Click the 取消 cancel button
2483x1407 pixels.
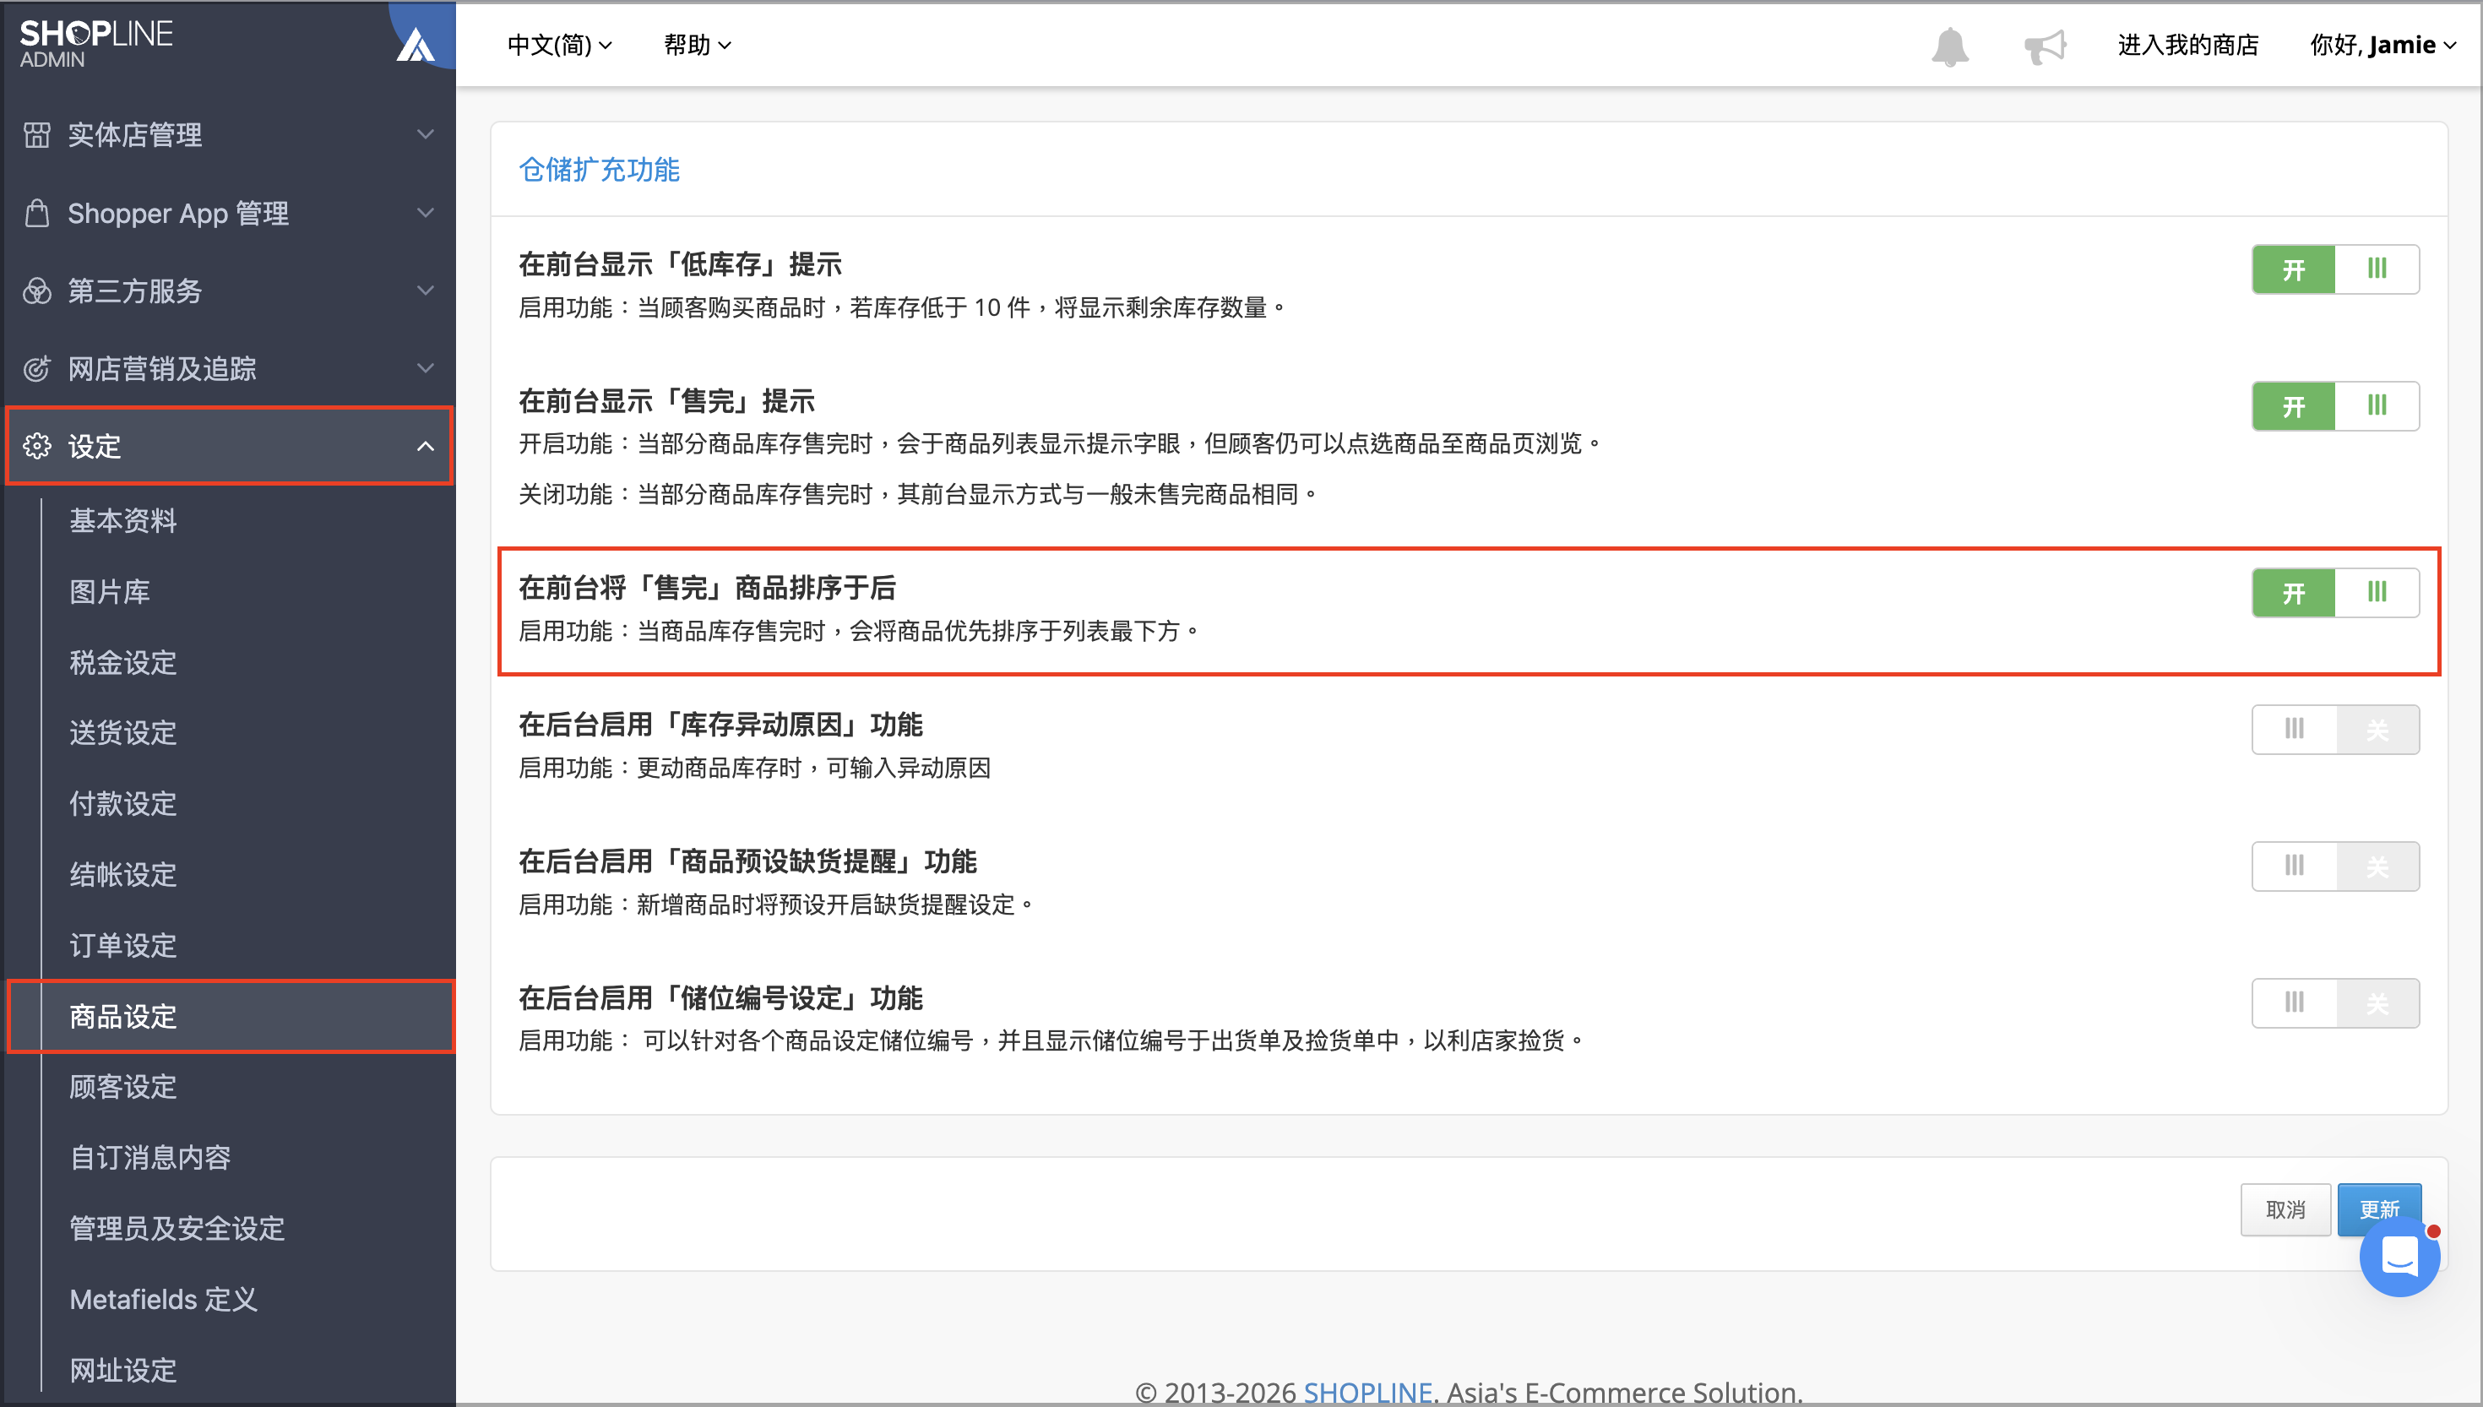coord(2286,1209)
